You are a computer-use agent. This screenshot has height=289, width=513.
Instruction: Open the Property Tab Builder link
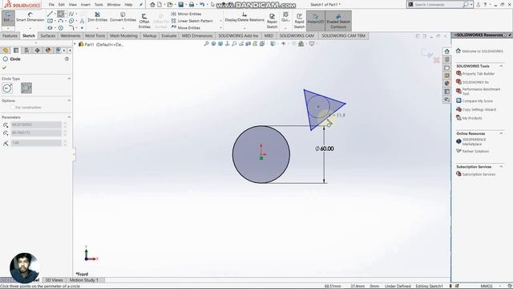coord(478,74)
